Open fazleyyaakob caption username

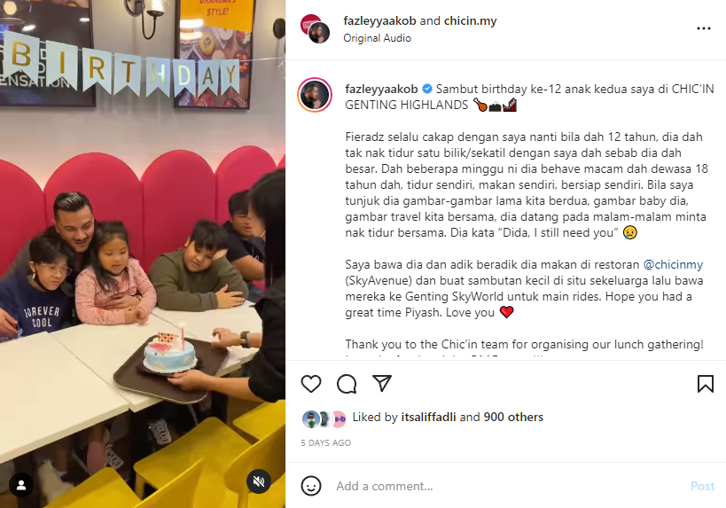click(x=381, y=89)
